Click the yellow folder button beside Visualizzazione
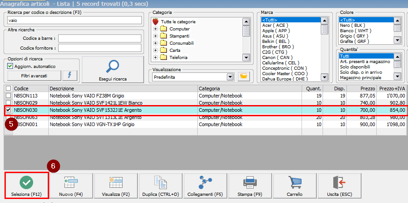 [x=243, y=77]
